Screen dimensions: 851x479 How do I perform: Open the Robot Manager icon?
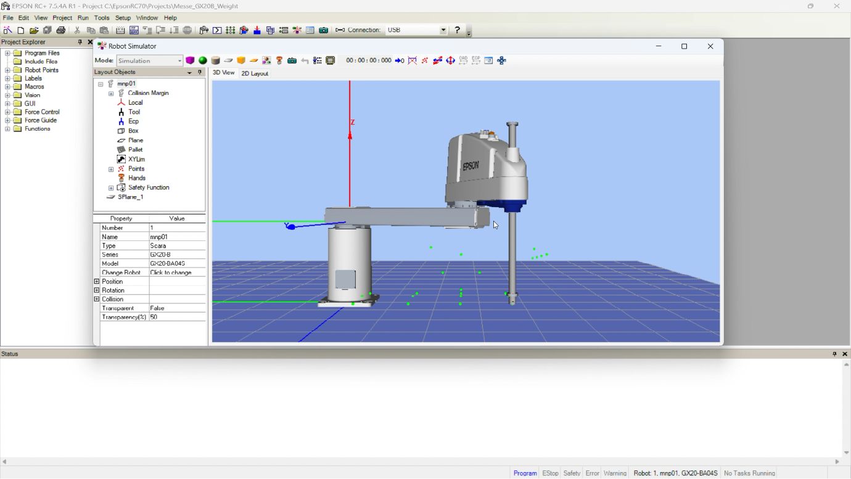[203, 30]
